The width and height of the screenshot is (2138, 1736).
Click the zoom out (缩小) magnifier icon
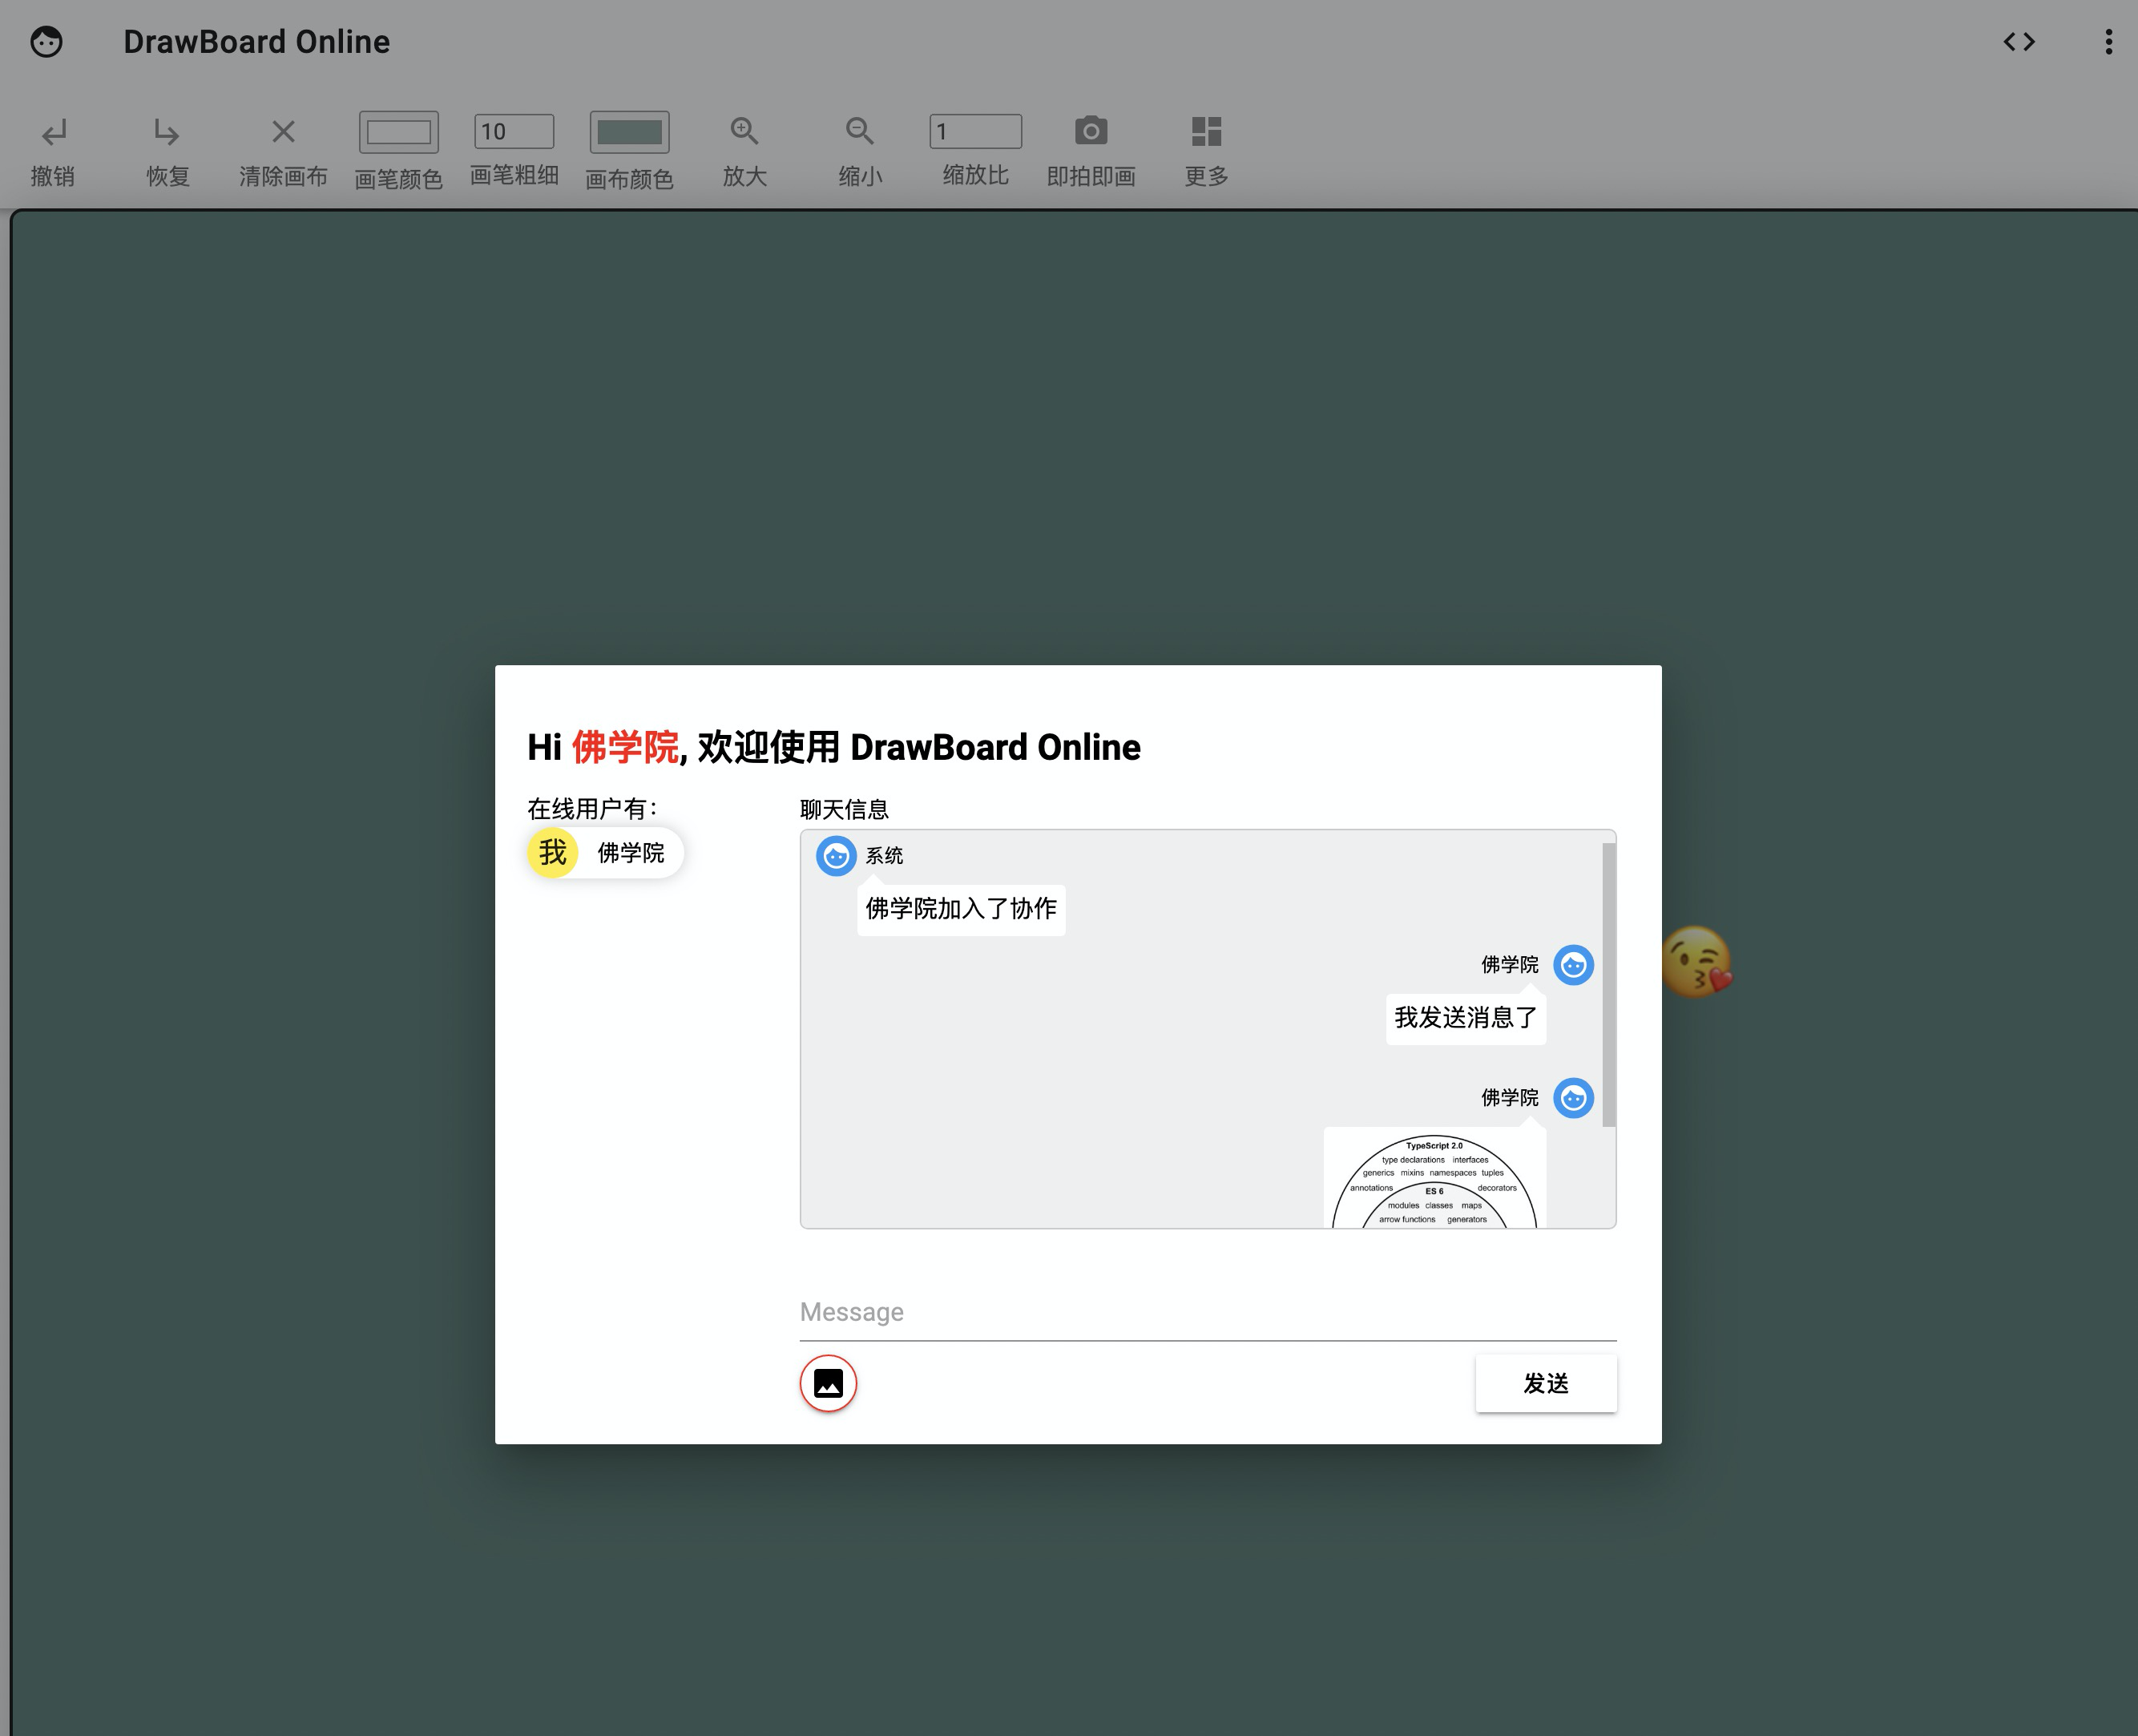859,131
